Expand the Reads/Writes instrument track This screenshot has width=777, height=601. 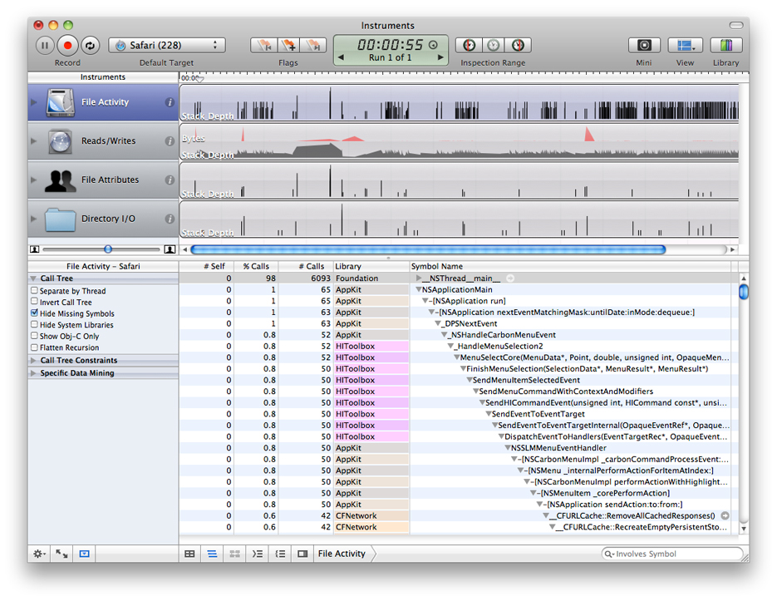pos(34,140)
